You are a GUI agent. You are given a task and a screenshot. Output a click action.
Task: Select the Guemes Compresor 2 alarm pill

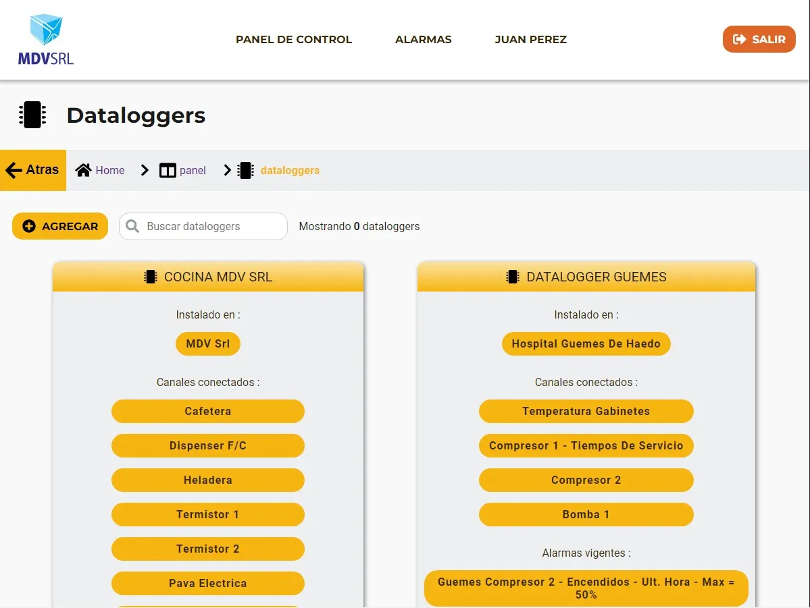point(586,588)
